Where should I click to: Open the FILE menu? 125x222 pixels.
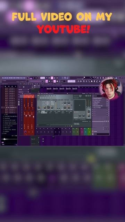tap(3, 78)
